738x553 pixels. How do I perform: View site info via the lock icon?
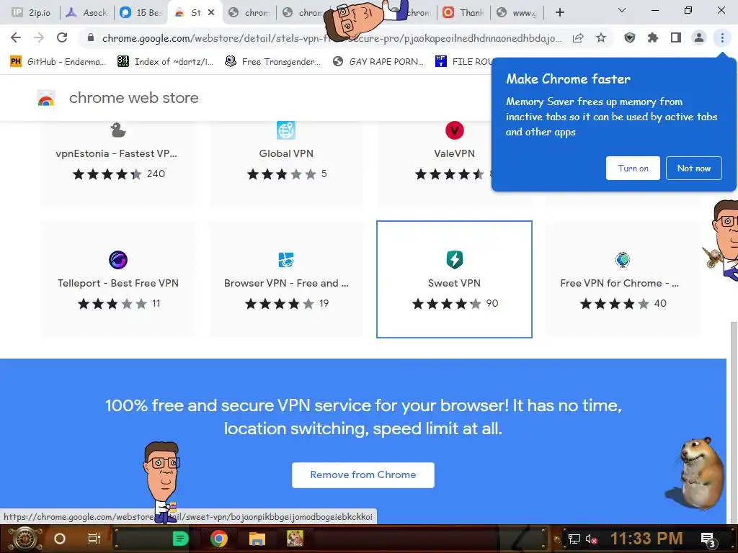91,37
